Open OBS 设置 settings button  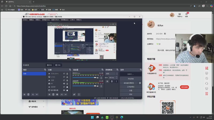point(131,90)
